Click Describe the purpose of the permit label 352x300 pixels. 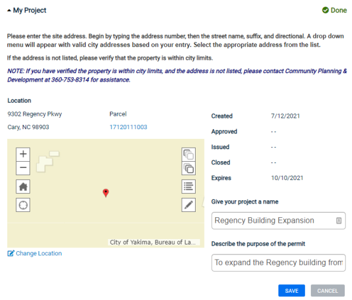[x=258, y=244]
